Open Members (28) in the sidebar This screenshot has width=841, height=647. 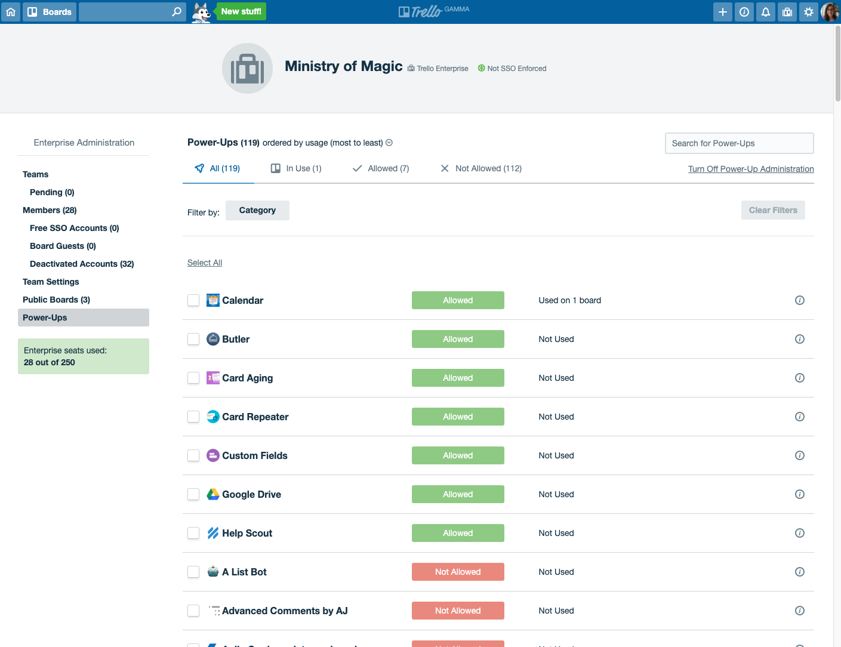pyautogui.click(x=50, y=210)
